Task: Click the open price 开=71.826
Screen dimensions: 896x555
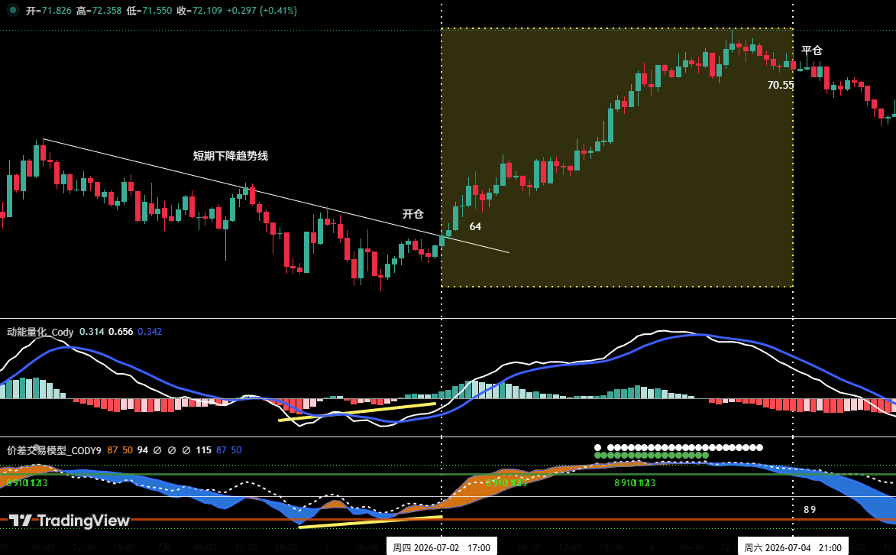Action: coord(49,10)
